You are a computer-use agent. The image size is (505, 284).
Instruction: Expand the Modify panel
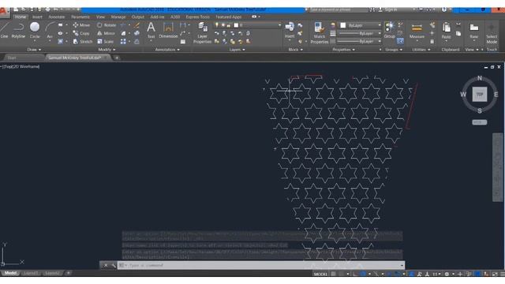click(x=107, y=50)
